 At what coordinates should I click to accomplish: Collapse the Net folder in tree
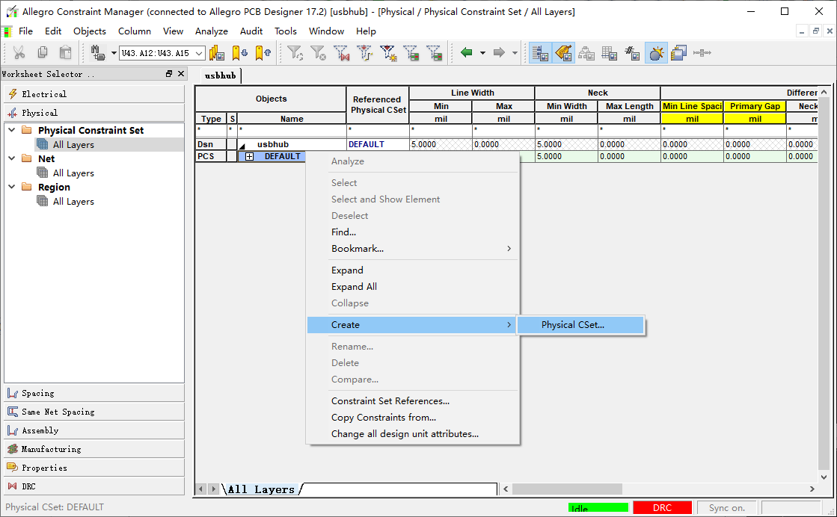12,158
